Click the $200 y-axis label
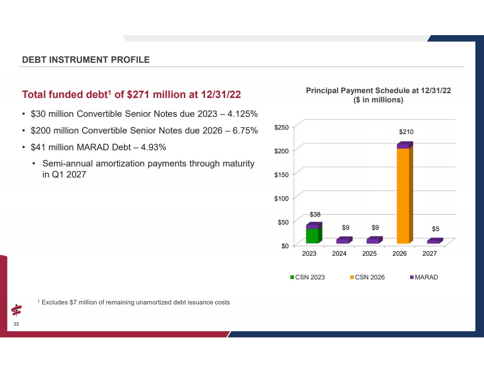The height and width of the screenshot is (373, 484). [x=282, y=151]
